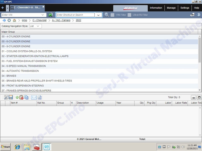Image resolution: width=202 pixels, height=151 pixels.
Task: Select 03 - FUEL SYSTEM-EXHAUST-EMISSION SYSTEM
Action: point(99,61)
